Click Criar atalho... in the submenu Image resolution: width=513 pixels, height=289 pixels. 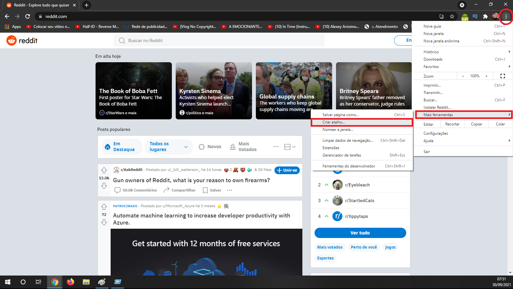pyautogui.click(x=362, y=122)
